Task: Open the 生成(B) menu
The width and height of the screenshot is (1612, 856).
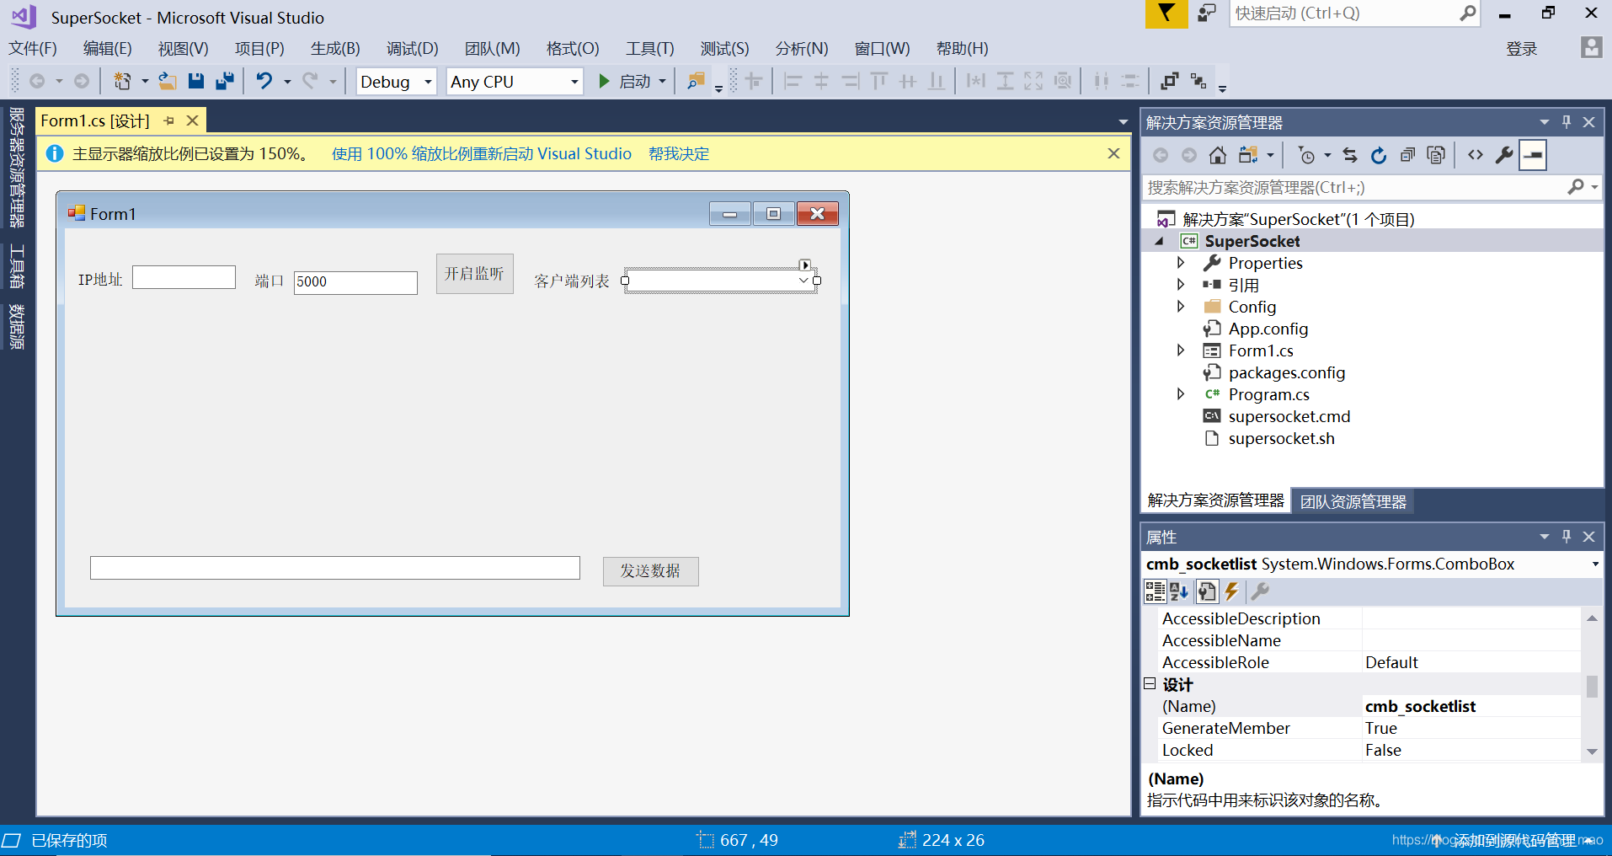Action: pos(335,49)
